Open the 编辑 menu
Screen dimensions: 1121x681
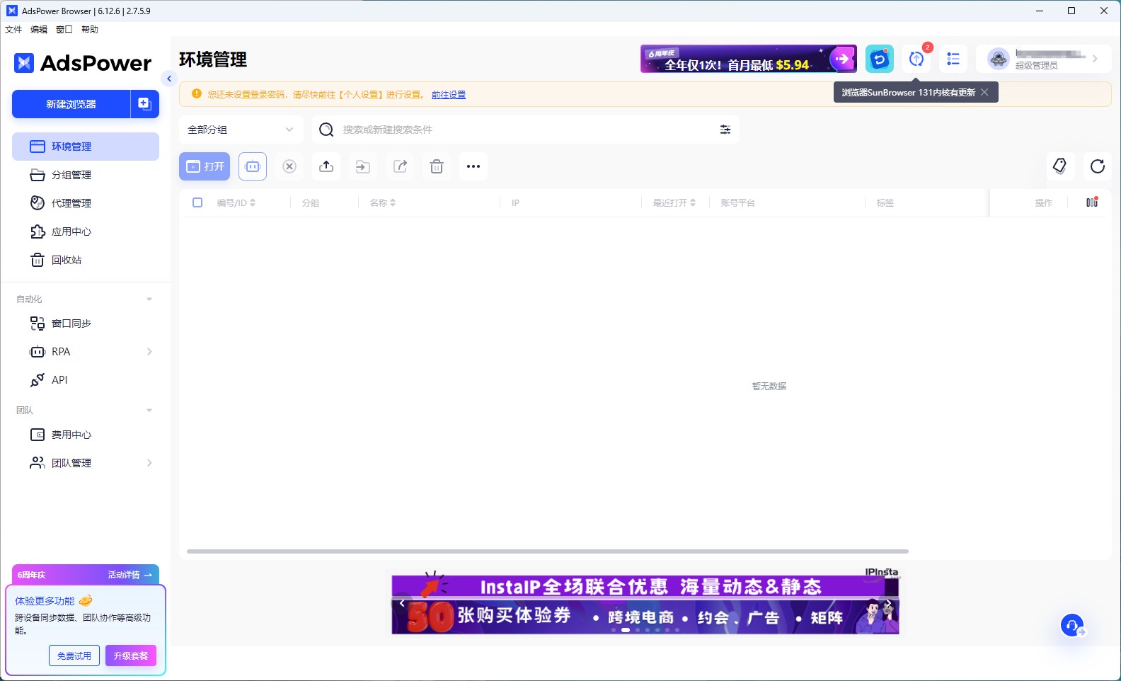click(39, 30)
